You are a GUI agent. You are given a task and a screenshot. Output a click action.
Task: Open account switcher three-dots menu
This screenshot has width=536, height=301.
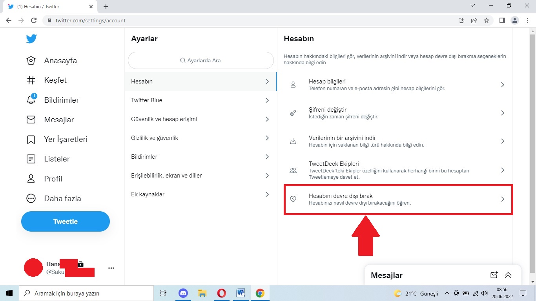click(111, 268)
